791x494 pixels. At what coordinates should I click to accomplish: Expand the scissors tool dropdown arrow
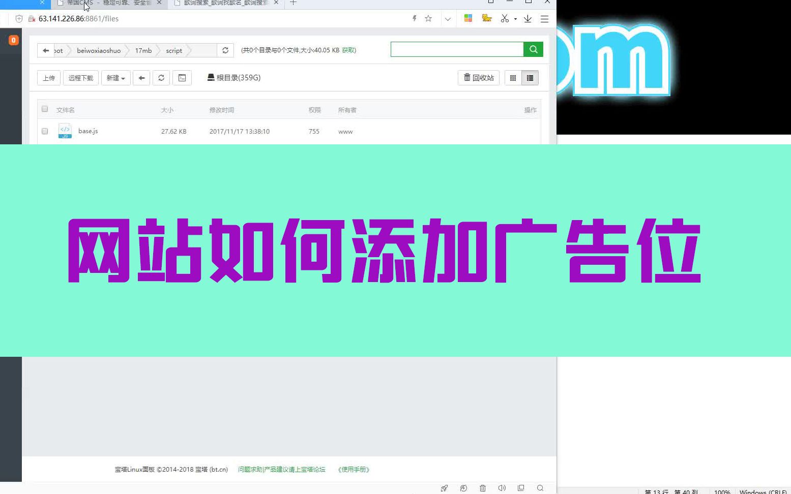(515, 19)
